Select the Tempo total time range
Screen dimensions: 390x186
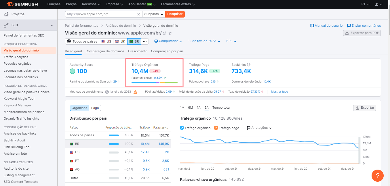coord(221,108)
